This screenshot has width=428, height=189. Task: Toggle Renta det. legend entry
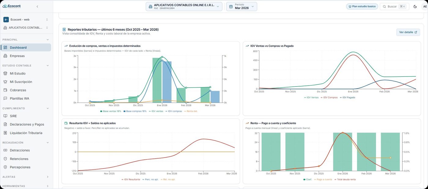tap(191, 111)
